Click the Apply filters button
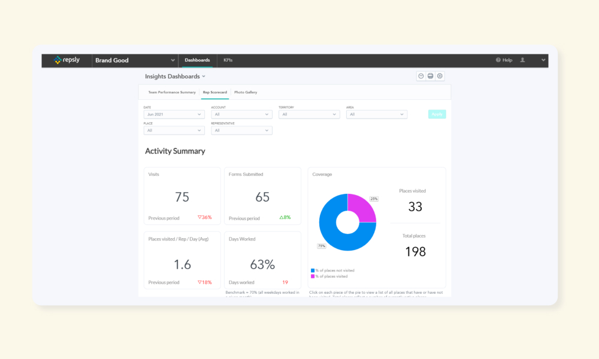The width and height of the screenshot is (599, 359). pos(437,114)
